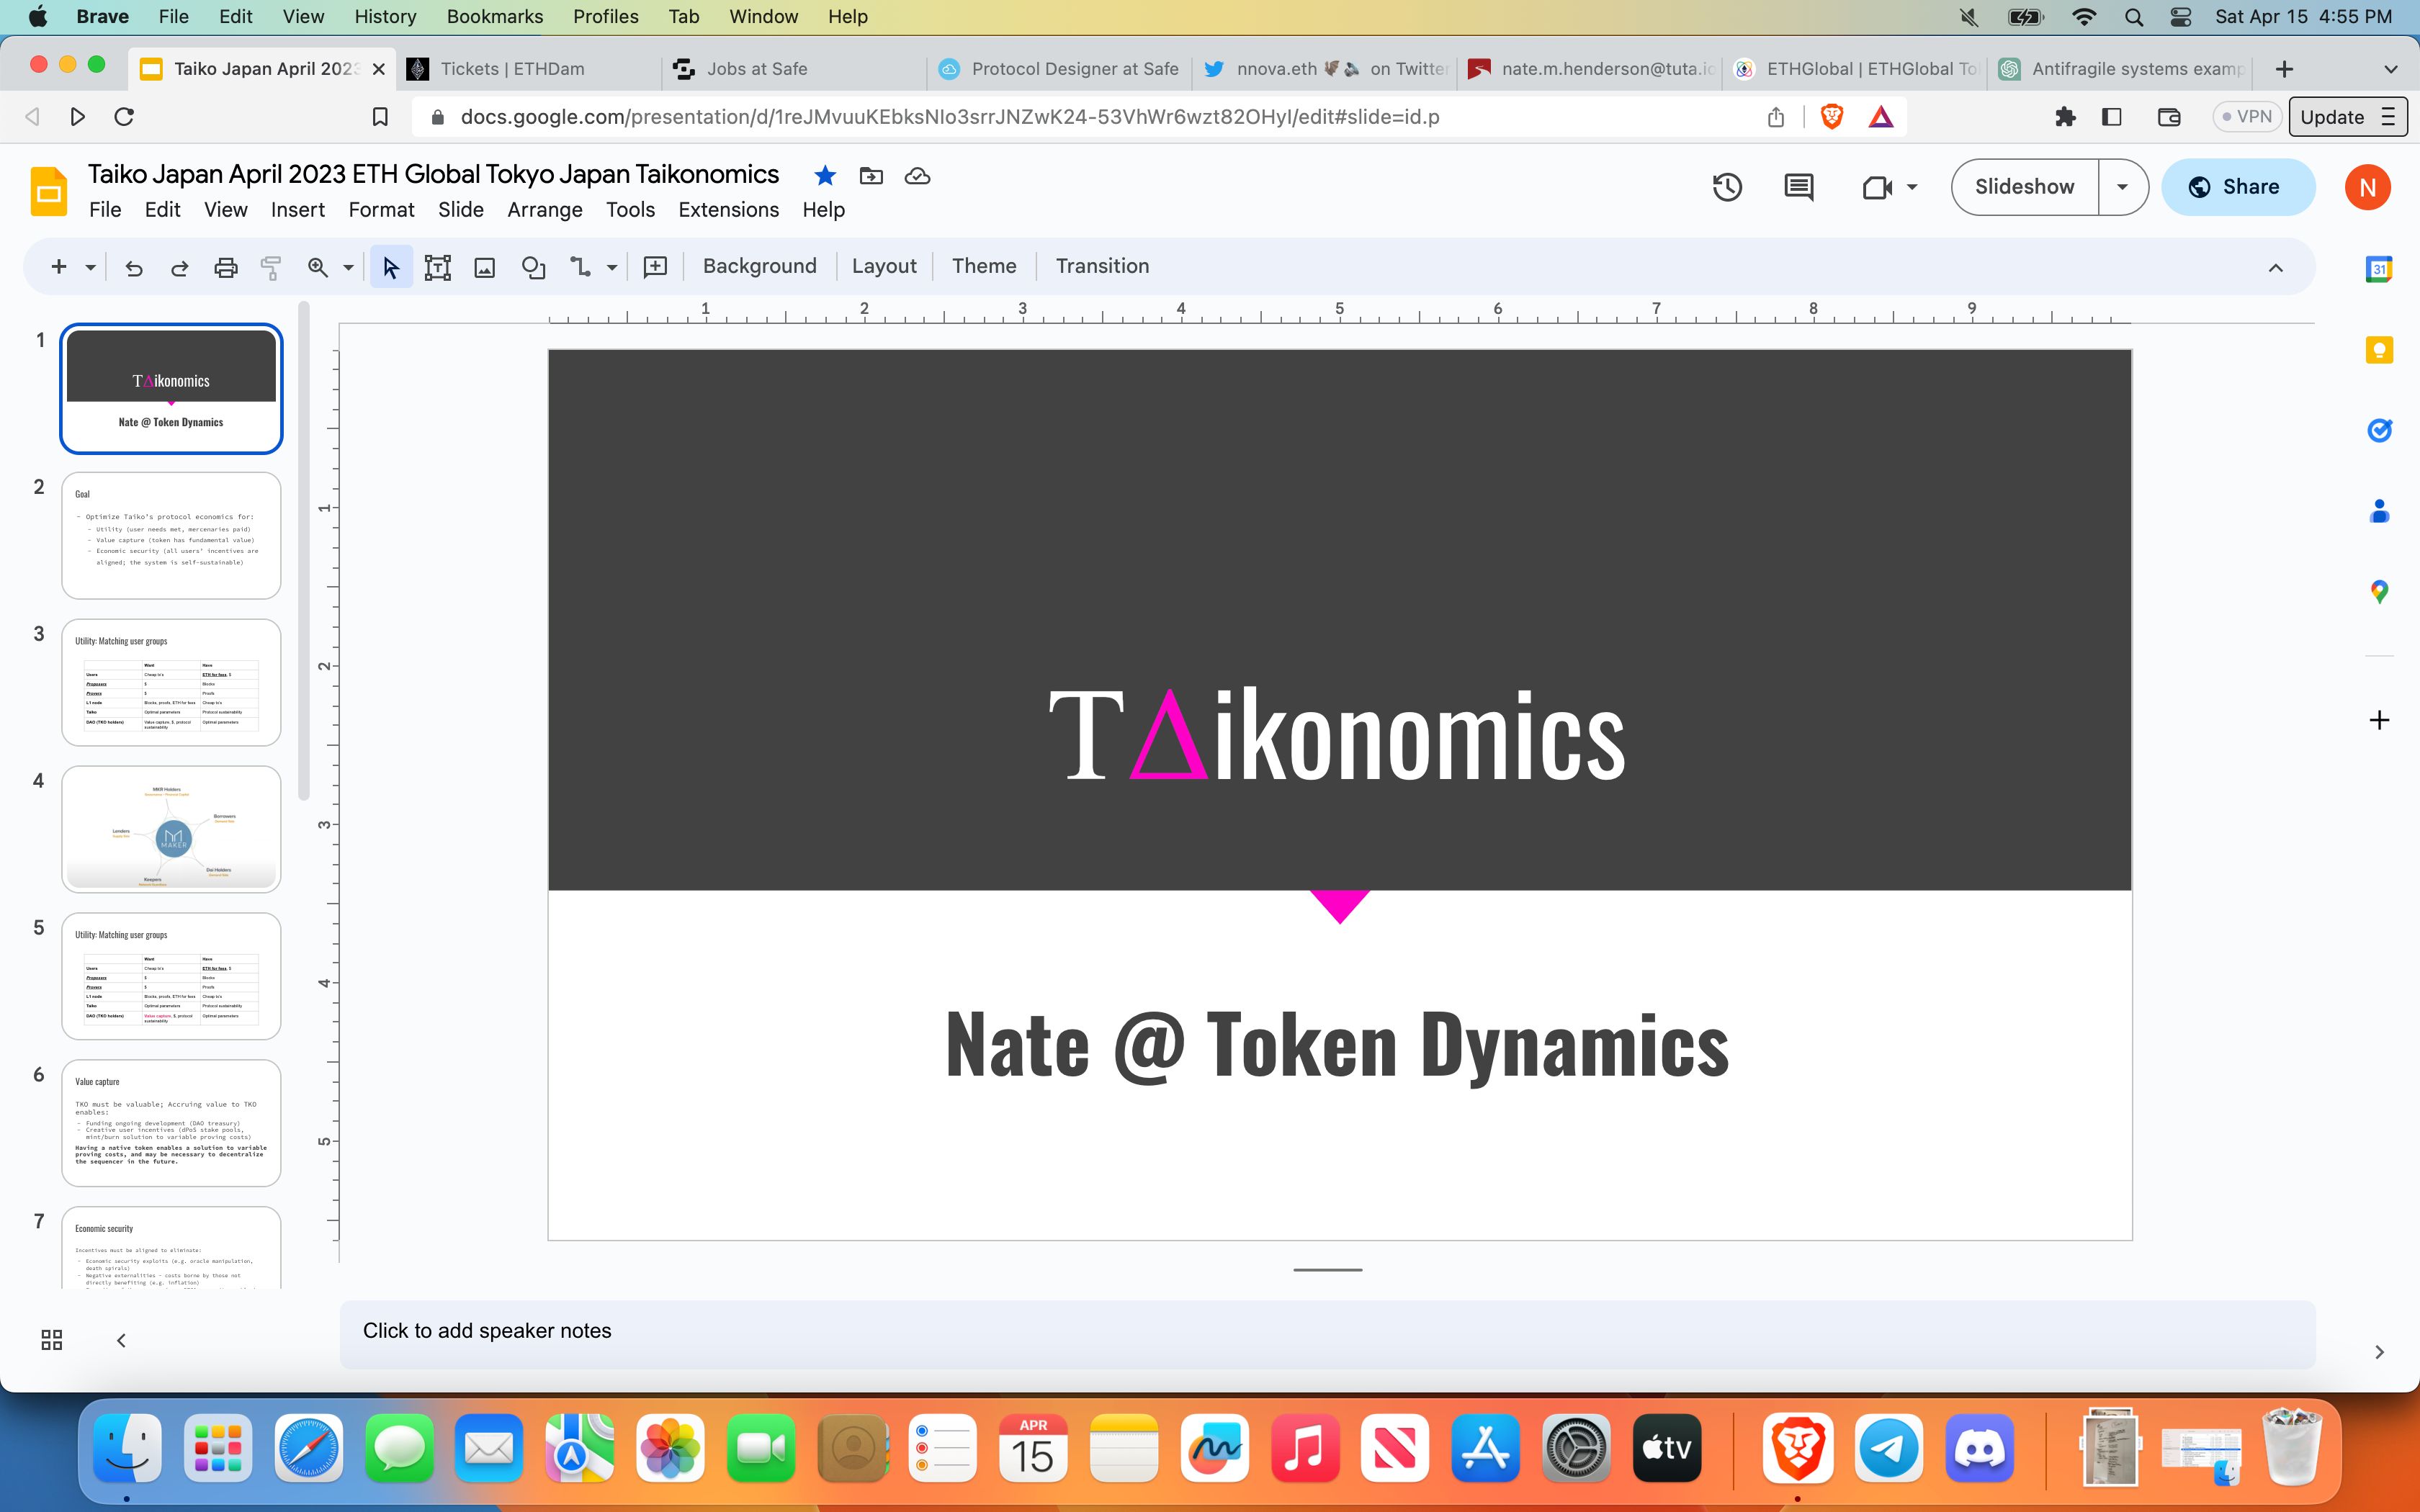Click the Spotlight search icon in menu bar
Image resolution: width=2420 pixels, height=1512 pixels.
pyautogui.click(x=2133, y=17)
